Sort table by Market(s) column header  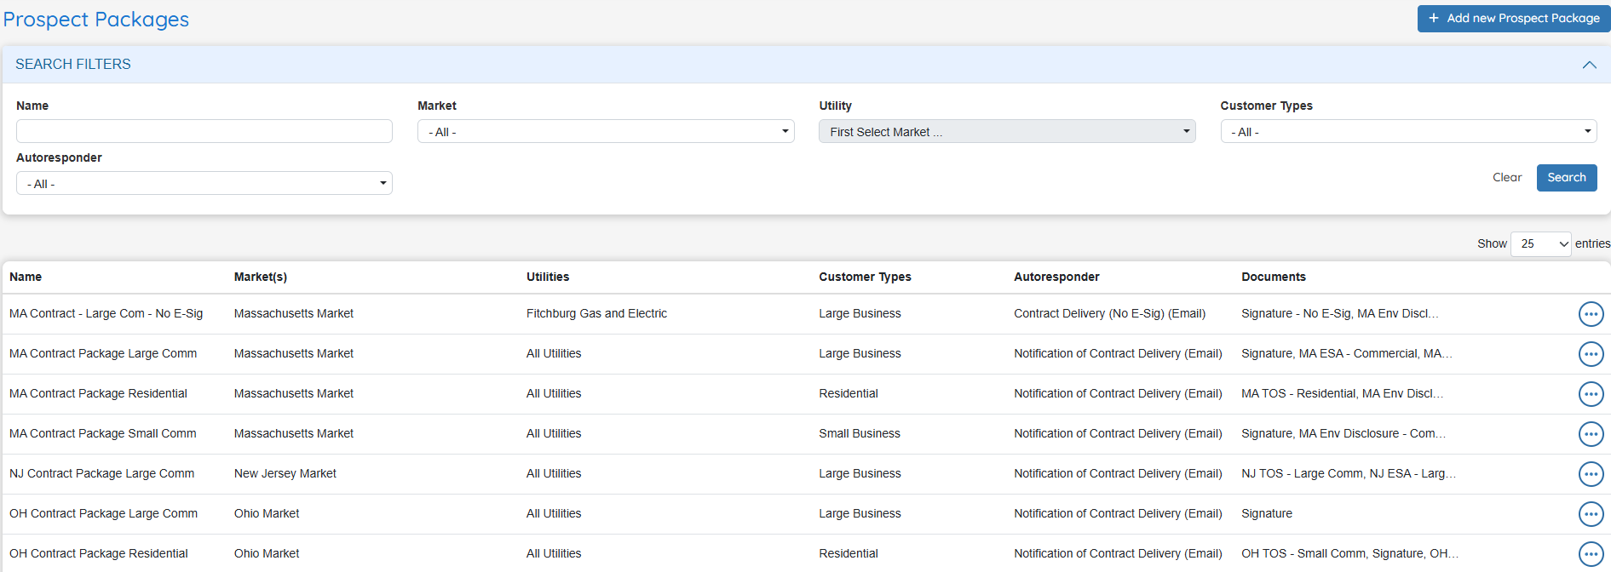261,277
